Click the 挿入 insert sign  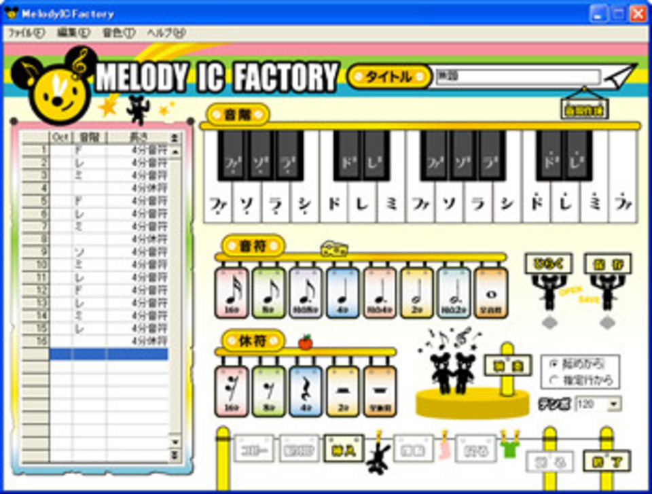(x=344, y=449)
